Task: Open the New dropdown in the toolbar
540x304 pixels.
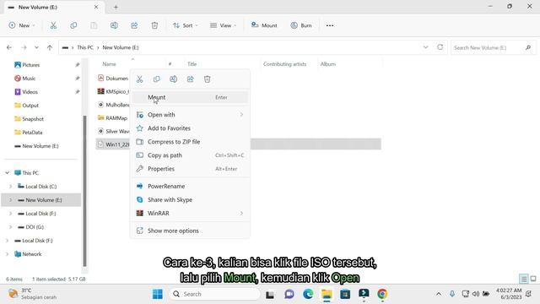Action: (x=22, y=25)
